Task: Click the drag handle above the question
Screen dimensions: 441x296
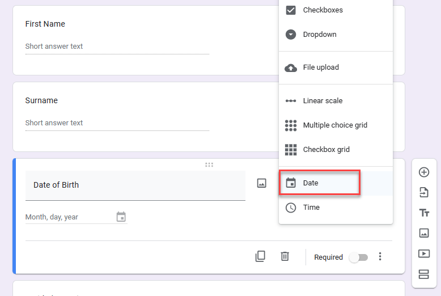Action: point(209,165)
